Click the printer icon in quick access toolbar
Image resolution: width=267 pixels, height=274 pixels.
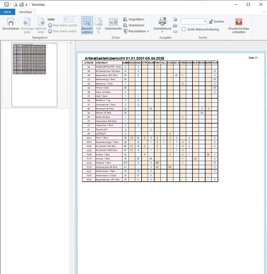pyautogui.click(x=21, y=5)
